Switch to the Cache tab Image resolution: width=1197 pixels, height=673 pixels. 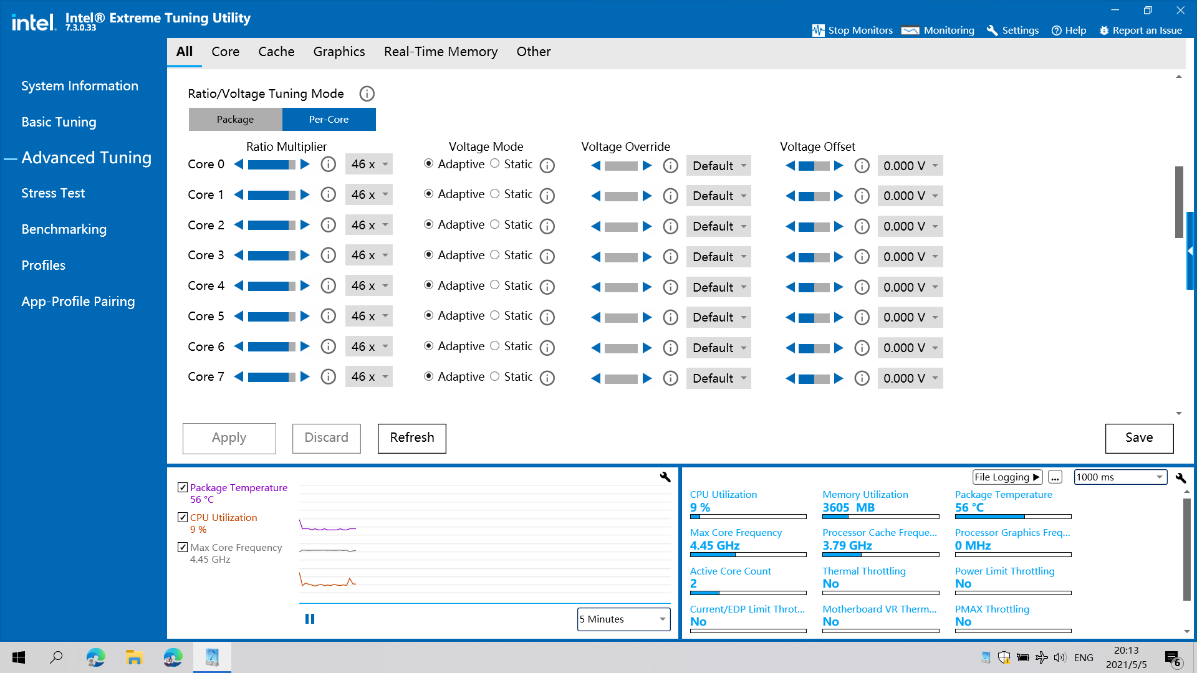coord(276,52)
